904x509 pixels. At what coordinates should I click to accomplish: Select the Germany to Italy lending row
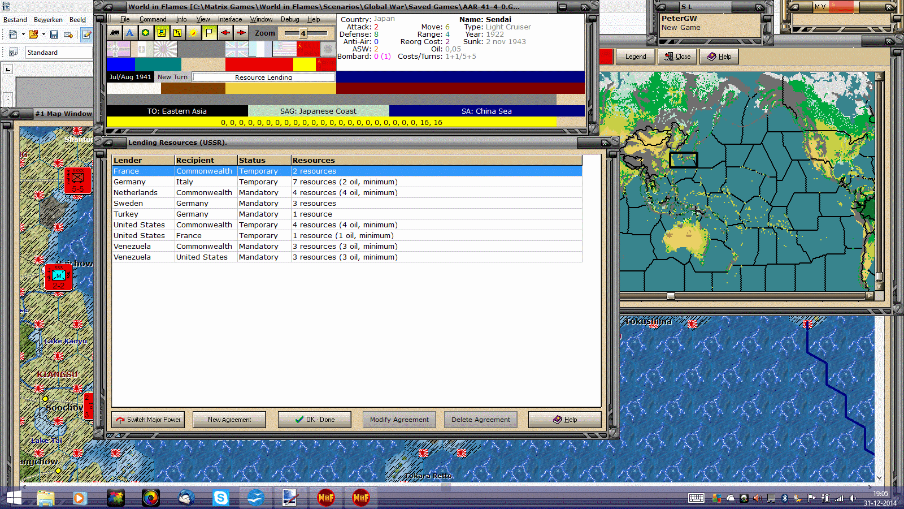click(347, 182)
